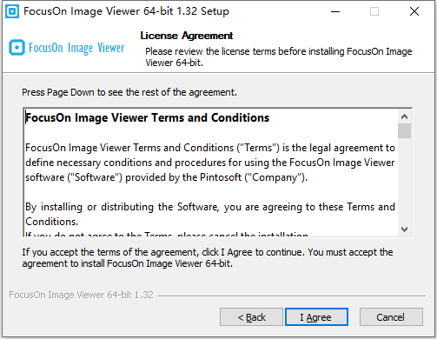Click the bold Terms and Conditions heading
Image resolution: width=437 pixels, height=339 pixels.
point(148,117)
